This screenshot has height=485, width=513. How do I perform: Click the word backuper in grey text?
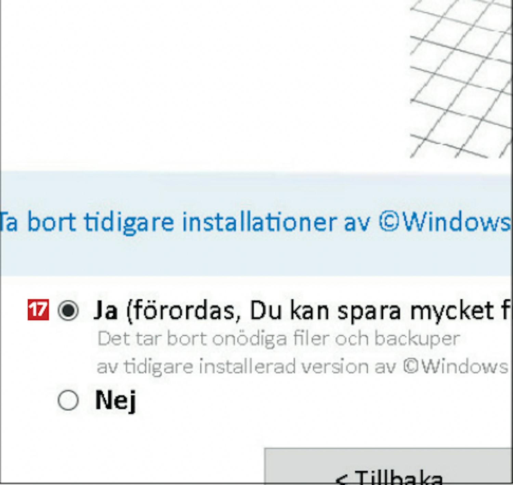click(417, 339)
